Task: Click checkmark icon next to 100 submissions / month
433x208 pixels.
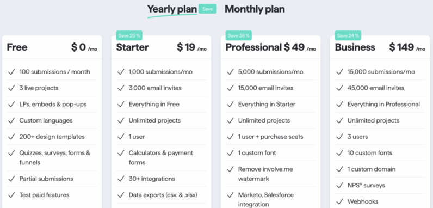Action: (x=11, y=72)
